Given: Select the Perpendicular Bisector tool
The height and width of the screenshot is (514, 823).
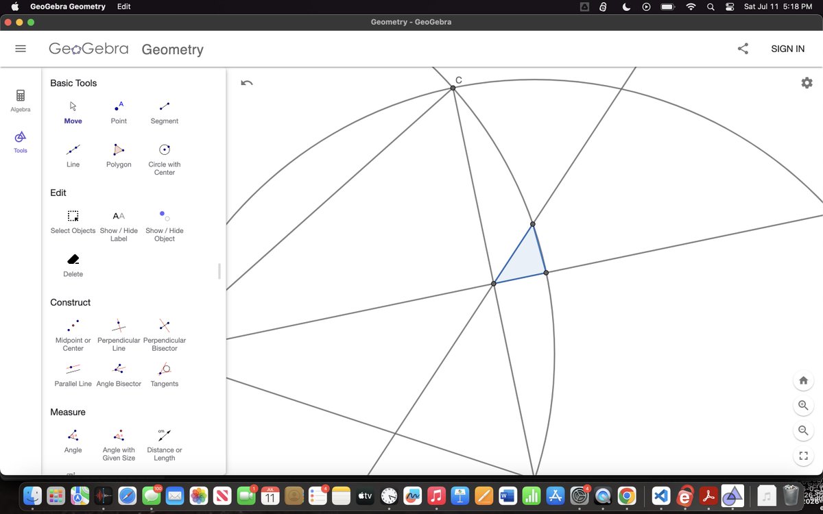Looking at the screenshot, I should 165,335.
